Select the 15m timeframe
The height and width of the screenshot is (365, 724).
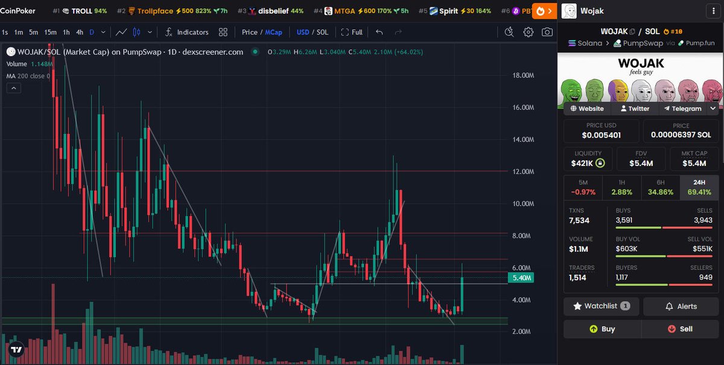click(x=51, y=32)
